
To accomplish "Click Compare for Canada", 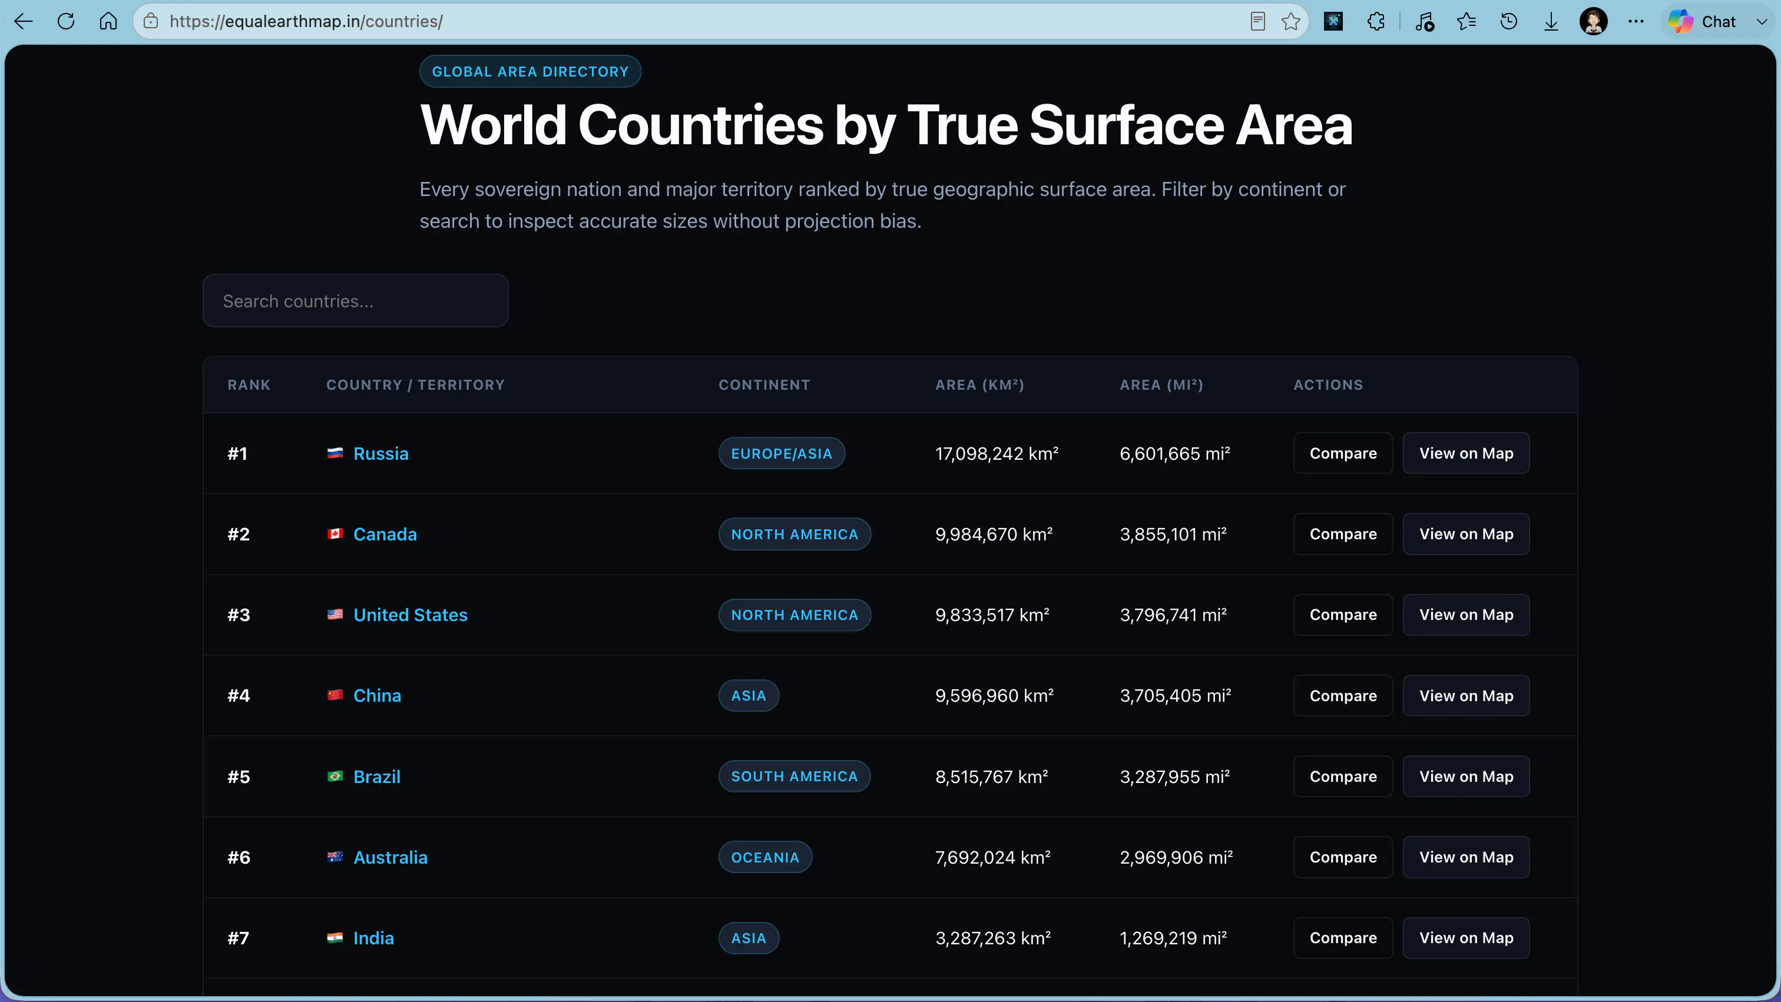I will click(x=1343, y=534).
